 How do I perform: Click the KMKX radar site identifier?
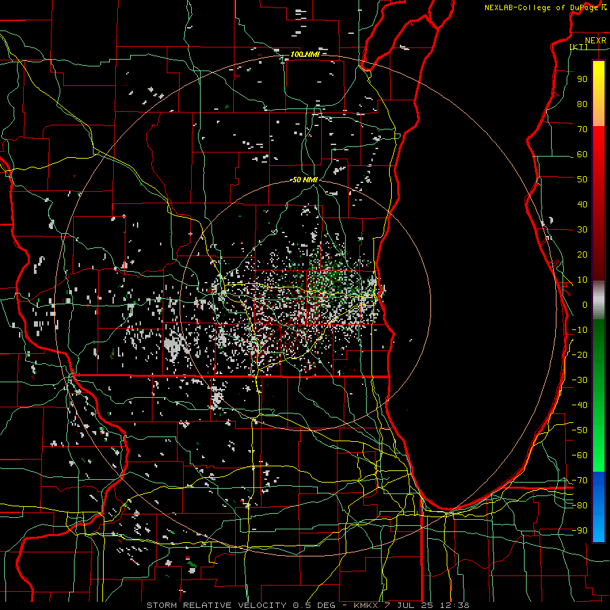[366, 605]
